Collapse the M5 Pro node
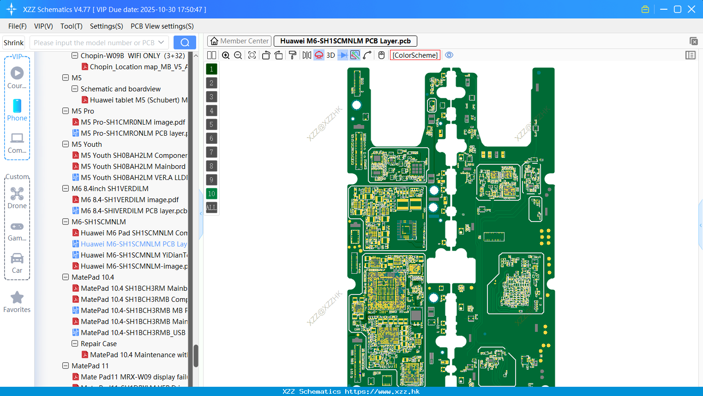The width and height of the screenshot is (703, 396). coord(66,111)
